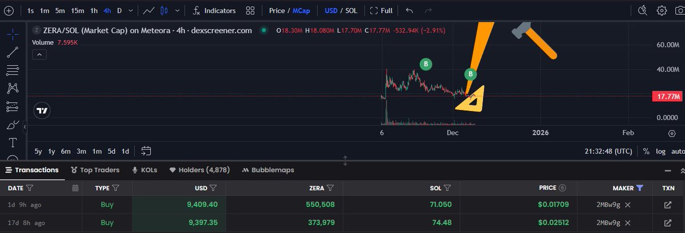
Task: Click the TradingView logo
Action: pos(42,111)
